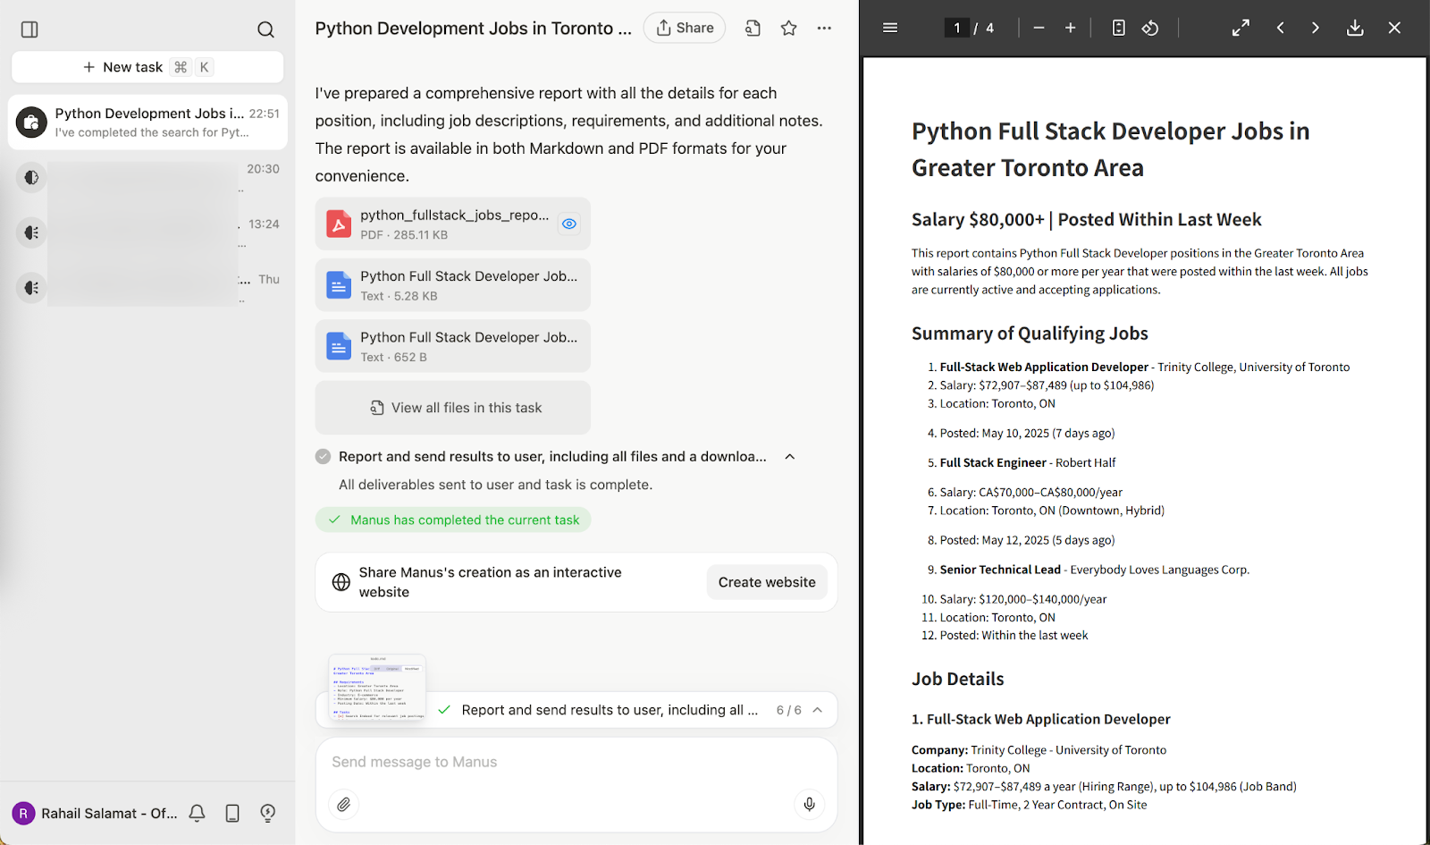Click 'Summary of Qualifying Jobs' heading
Screen dimensions: 1430x845
[x=1030, y=334]
